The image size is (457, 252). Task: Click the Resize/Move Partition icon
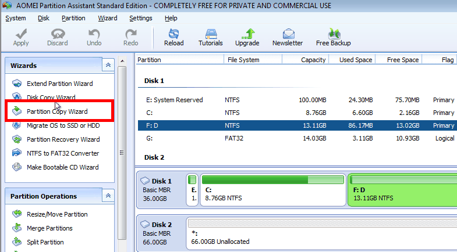point(17,214)
